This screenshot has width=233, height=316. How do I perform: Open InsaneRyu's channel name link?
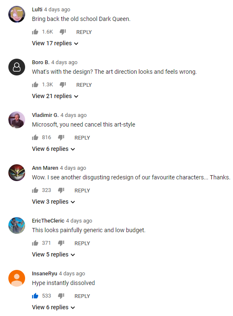tap(44, 274)
